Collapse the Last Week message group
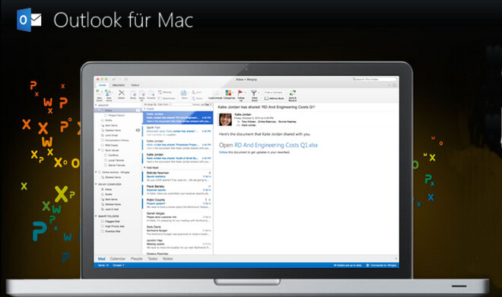Image resolution: width=502 pixels, height=297 pixels. (145, 168)
